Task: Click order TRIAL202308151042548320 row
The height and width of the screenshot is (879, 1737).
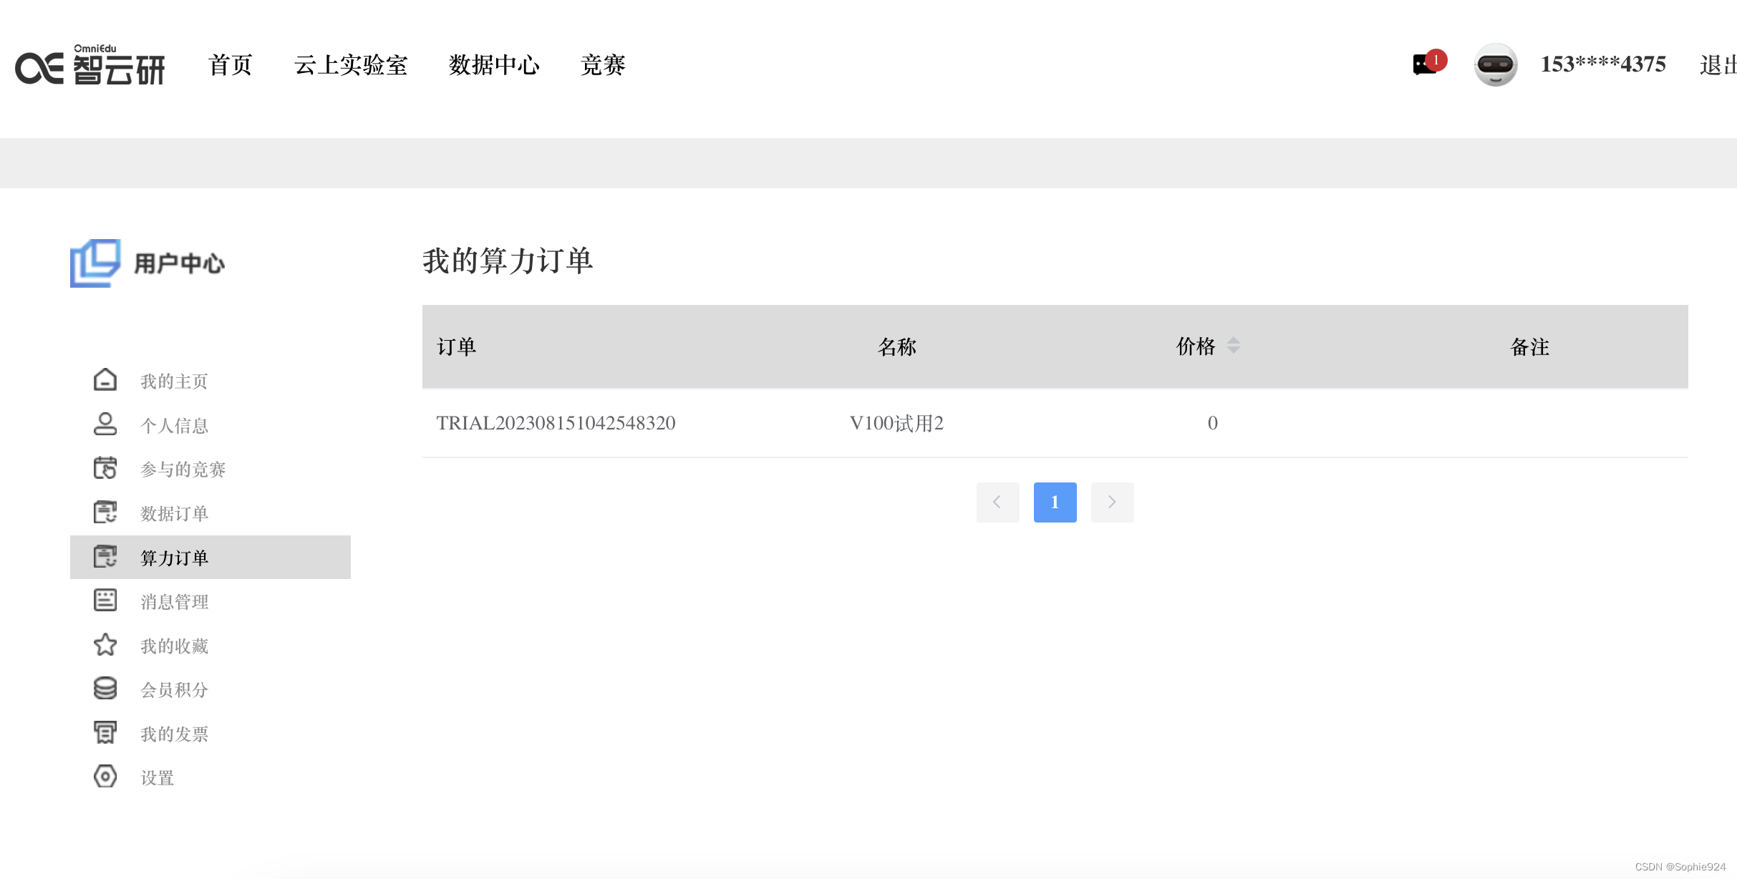Action: 556,423
